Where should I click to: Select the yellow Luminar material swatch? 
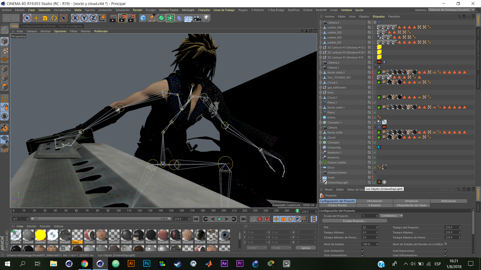coord(40,235)
